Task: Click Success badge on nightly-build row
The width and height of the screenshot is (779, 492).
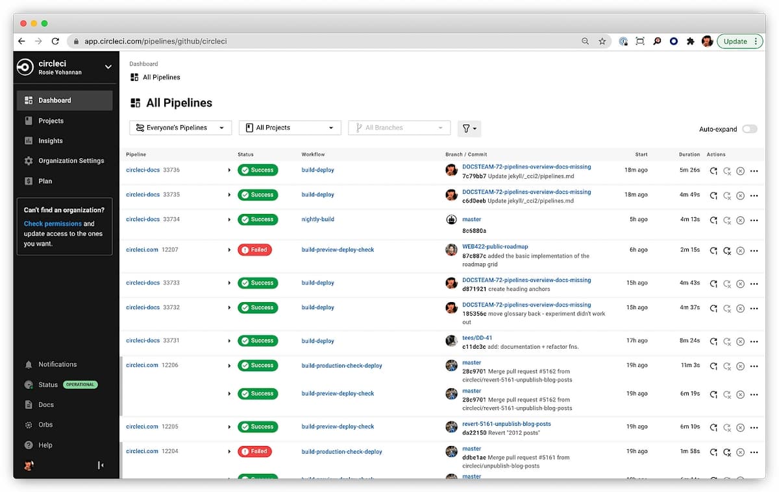Action: point(258,220)
